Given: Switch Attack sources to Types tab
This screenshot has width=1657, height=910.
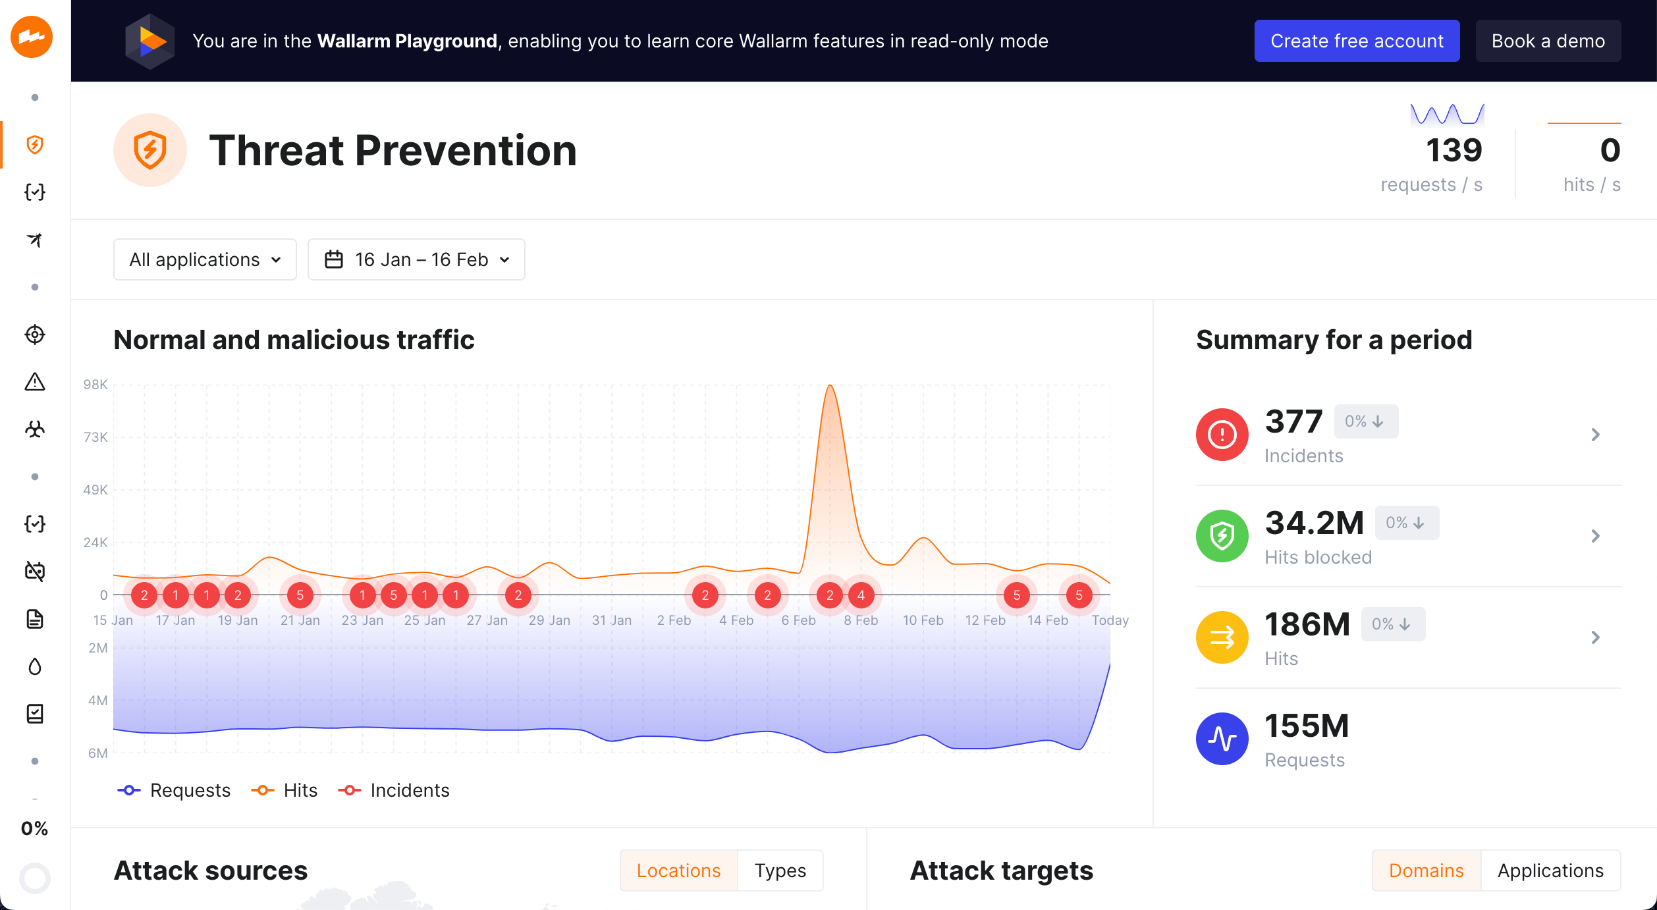Looking at the screenshot, I should point(780,870).
